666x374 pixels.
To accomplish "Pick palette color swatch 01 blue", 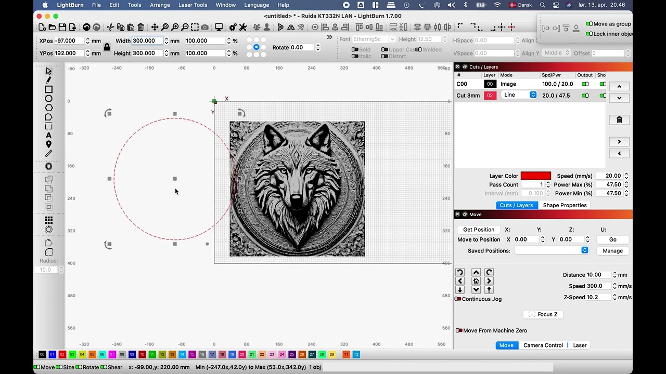I will (52, 354).
